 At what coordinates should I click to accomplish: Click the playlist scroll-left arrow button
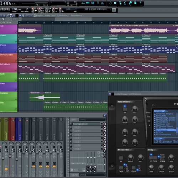coord(20,19)
